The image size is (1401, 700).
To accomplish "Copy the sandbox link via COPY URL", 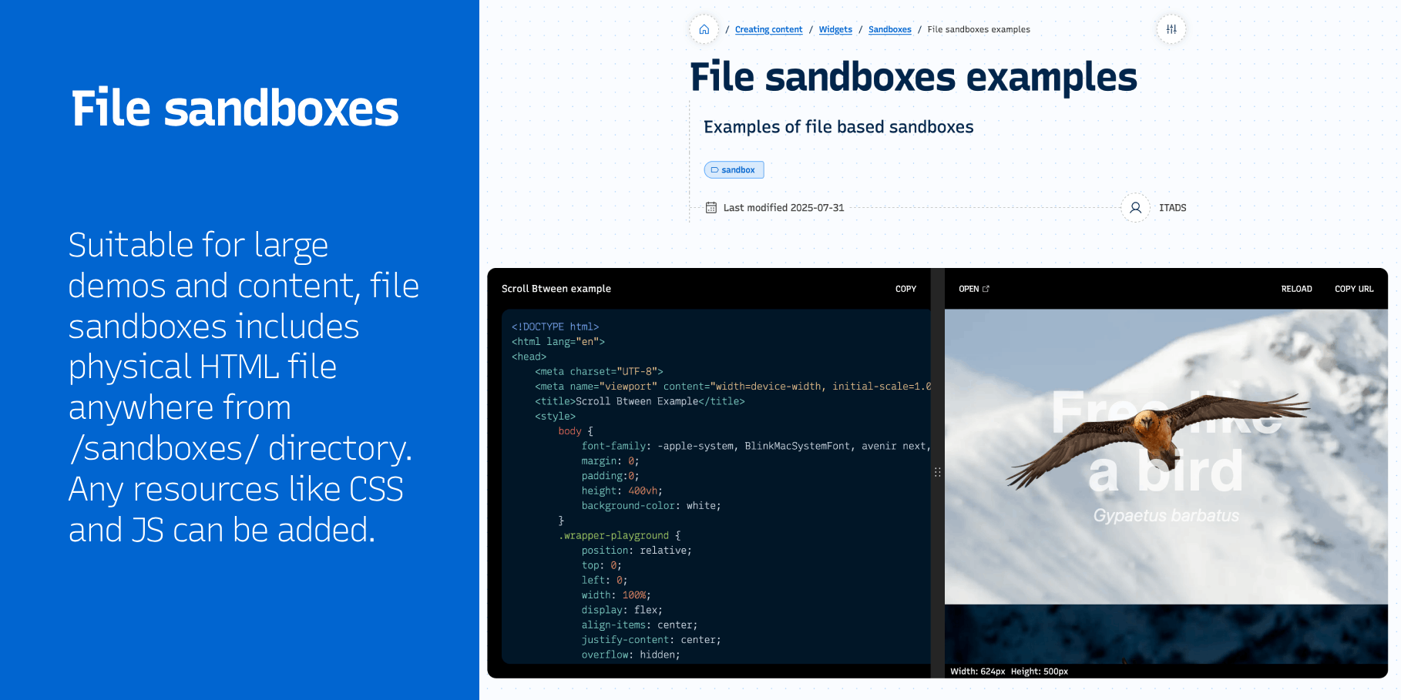I will [x=1354, y=289].
